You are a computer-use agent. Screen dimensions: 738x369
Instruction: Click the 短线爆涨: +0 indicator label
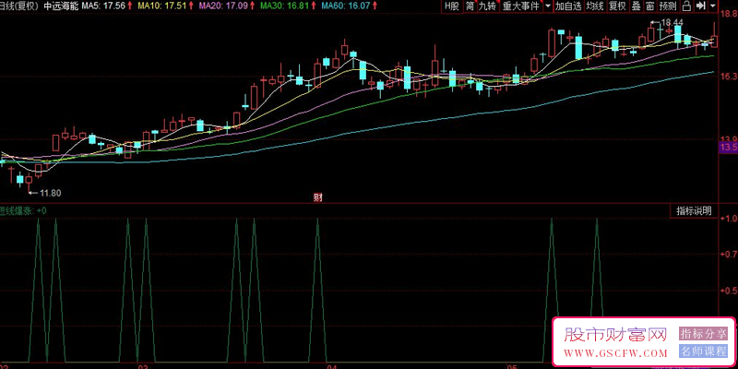click(23, 211)
